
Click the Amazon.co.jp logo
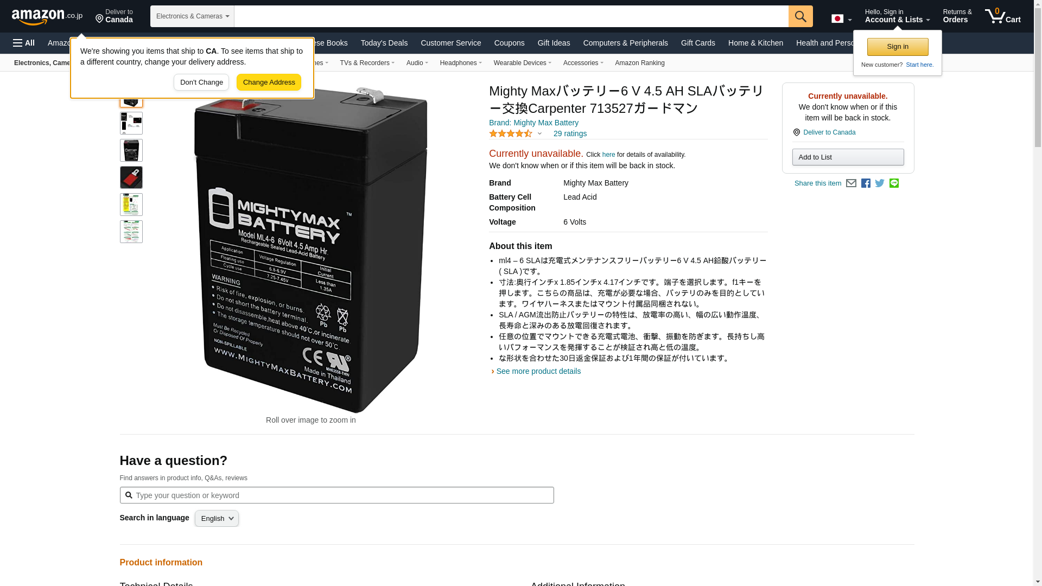pos(47,16)
